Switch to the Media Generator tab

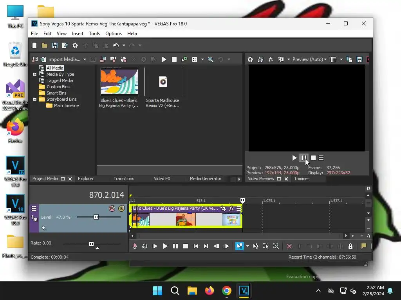tap(205, 179)
